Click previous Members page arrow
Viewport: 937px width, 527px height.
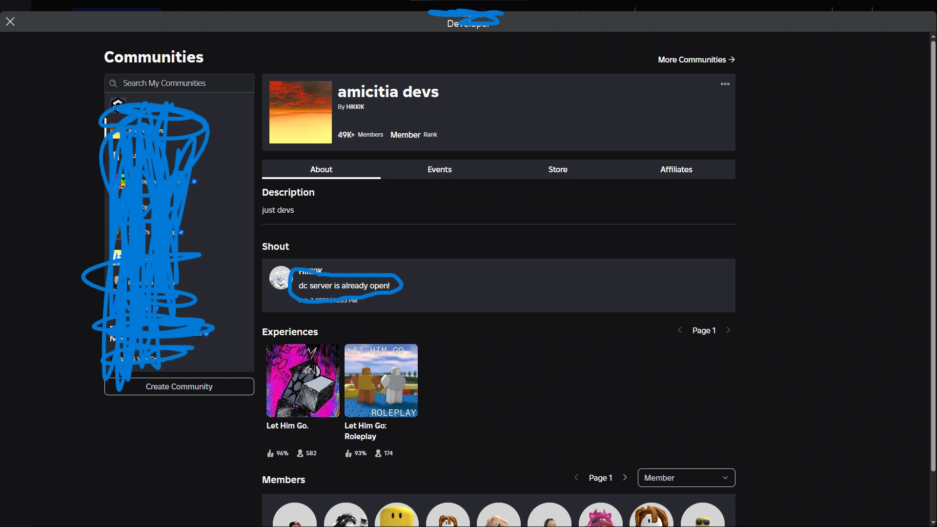click(576, 478)
